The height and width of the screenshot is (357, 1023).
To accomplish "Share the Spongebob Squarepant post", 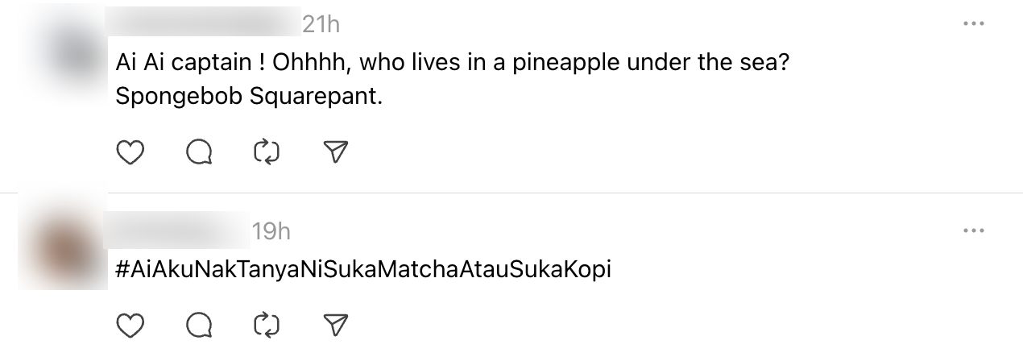I will [334, 152].
